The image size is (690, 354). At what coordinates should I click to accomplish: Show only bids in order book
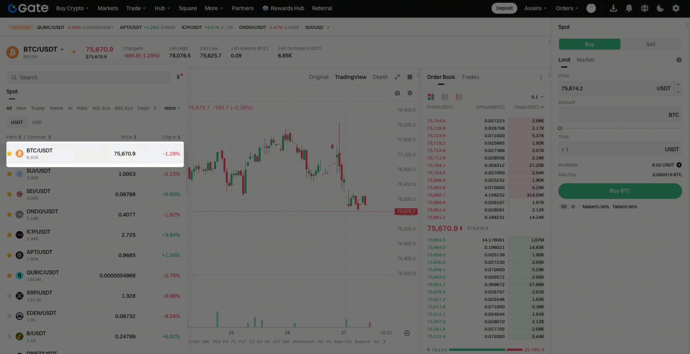[x=445, y=97]
